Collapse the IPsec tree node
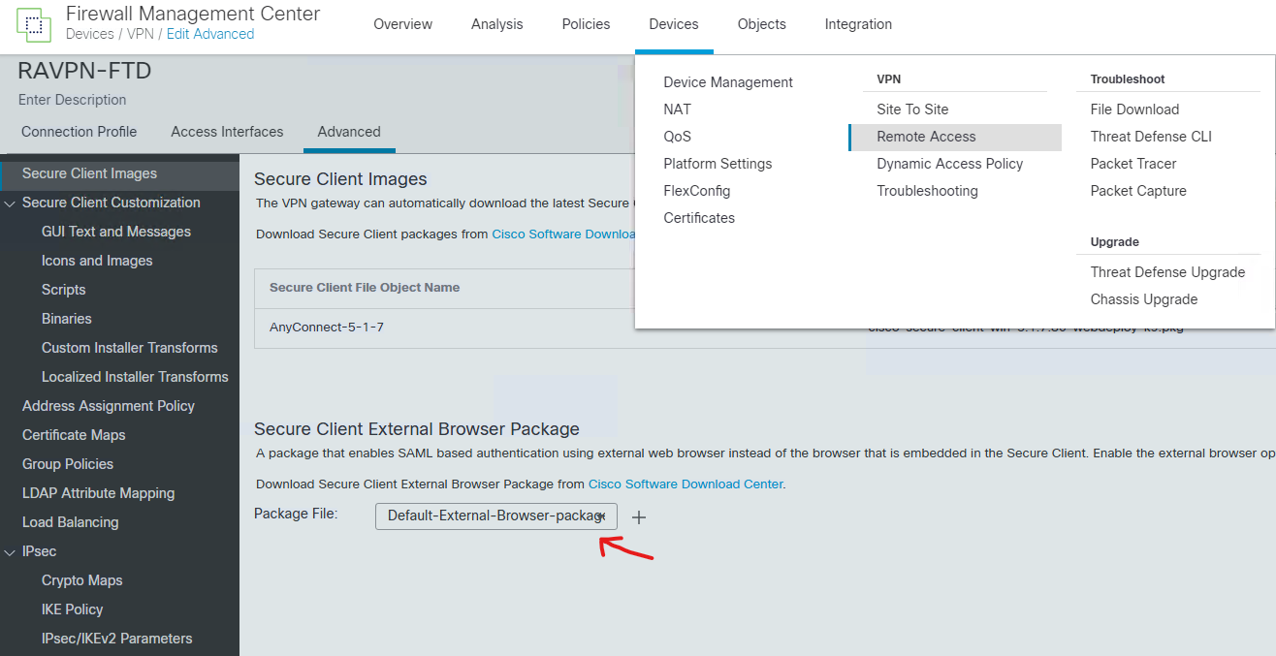The width and height of the screenshot is (1276, 656). coord(11,552)
